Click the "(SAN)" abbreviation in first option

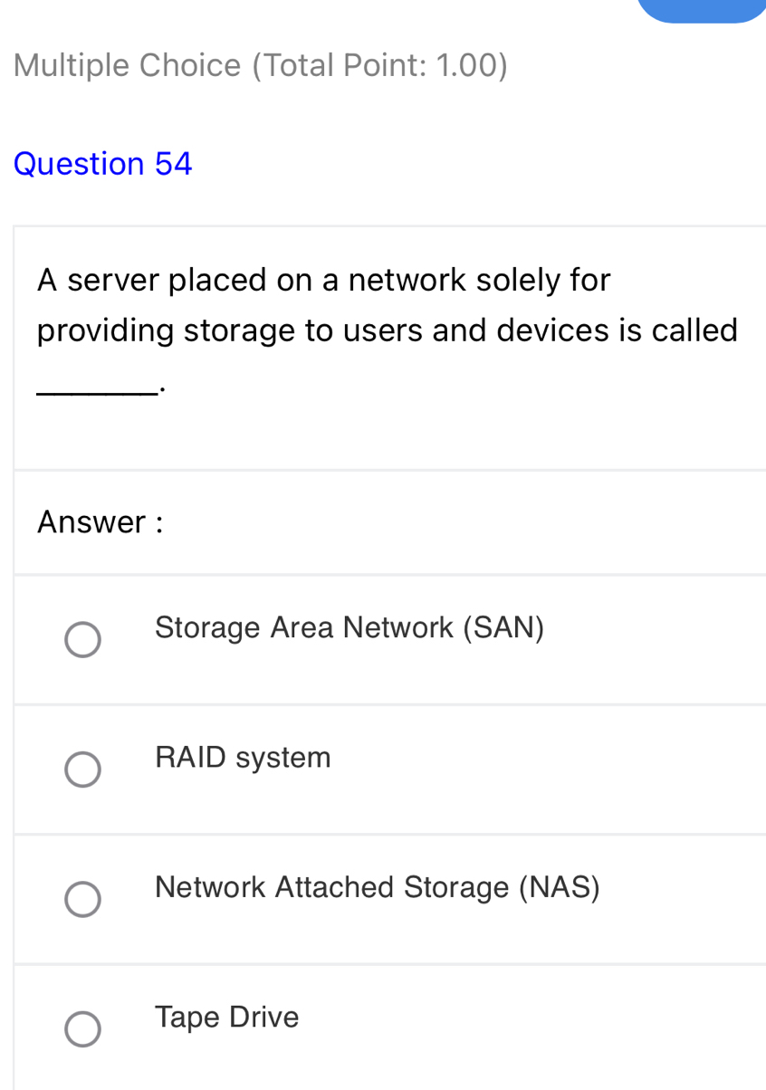click(503, 627)
